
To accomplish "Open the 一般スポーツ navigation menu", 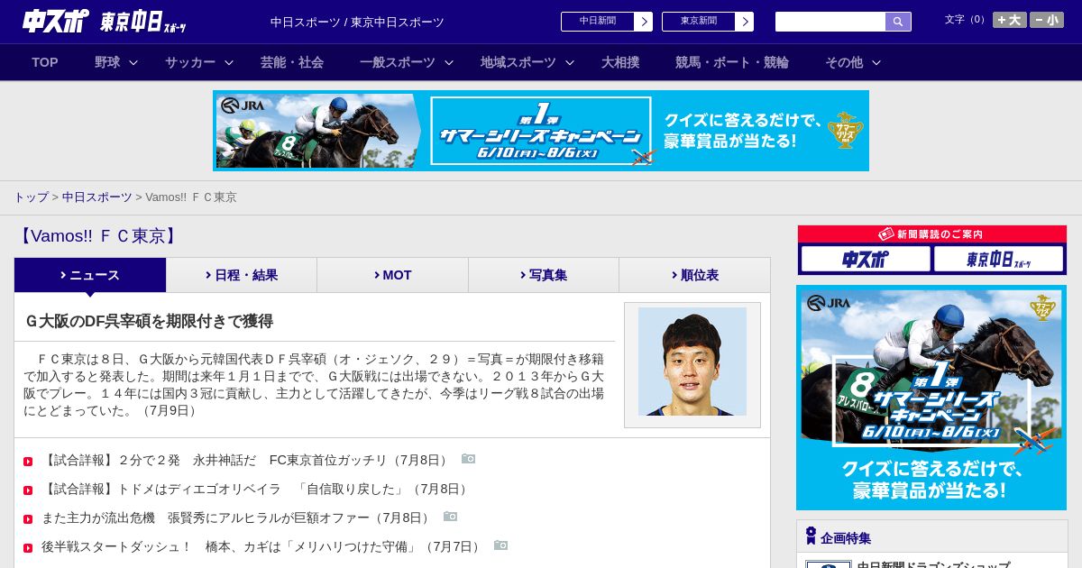I will (x=398, y=62).
